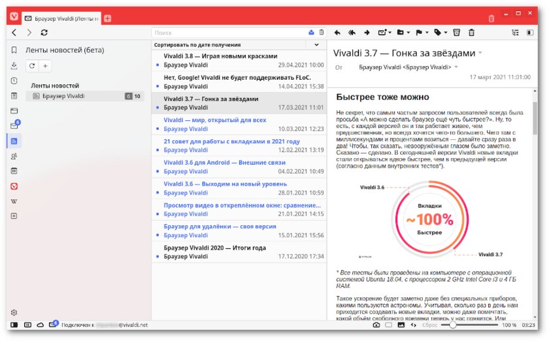Open 21 совет для работы с вкладками
549x341 pixels.
pyautogui.click(x=239, y=146)
